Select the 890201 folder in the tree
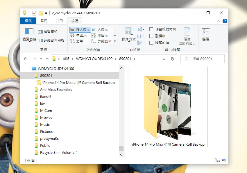 (x=69, y=76)
